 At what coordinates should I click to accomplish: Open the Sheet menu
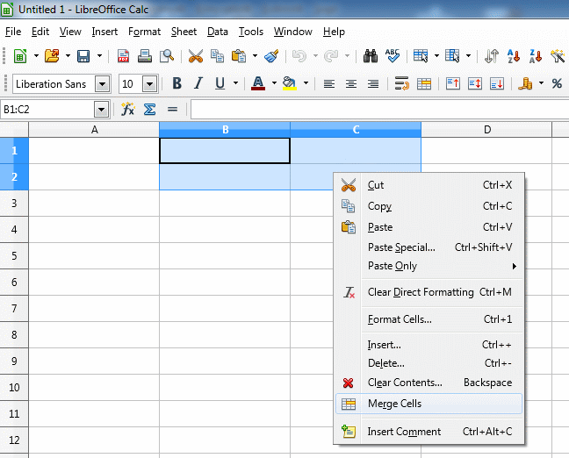tap(184, 32)
